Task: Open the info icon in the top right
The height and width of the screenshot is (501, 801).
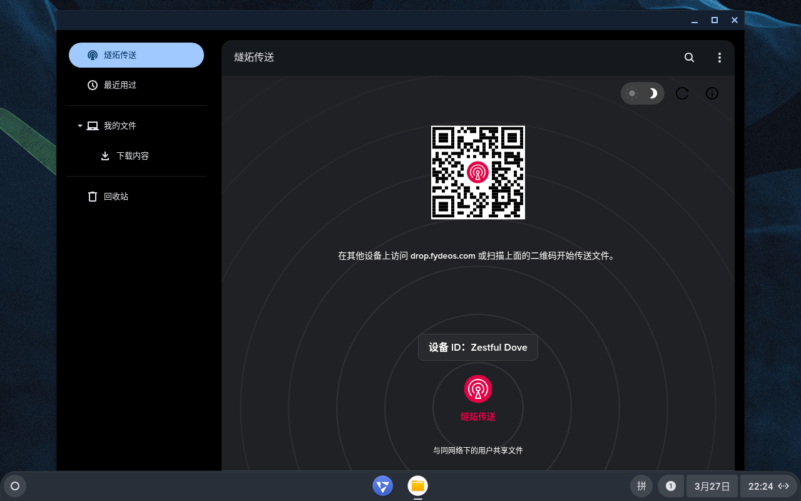Action: [712, 93]
